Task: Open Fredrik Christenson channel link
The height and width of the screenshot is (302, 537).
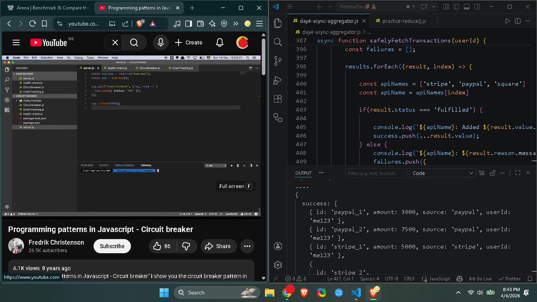Action: [x=56, y=242]
